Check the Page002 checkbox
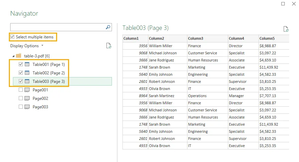The width and height of the screenshot is (299, 162). pos(21,98)
